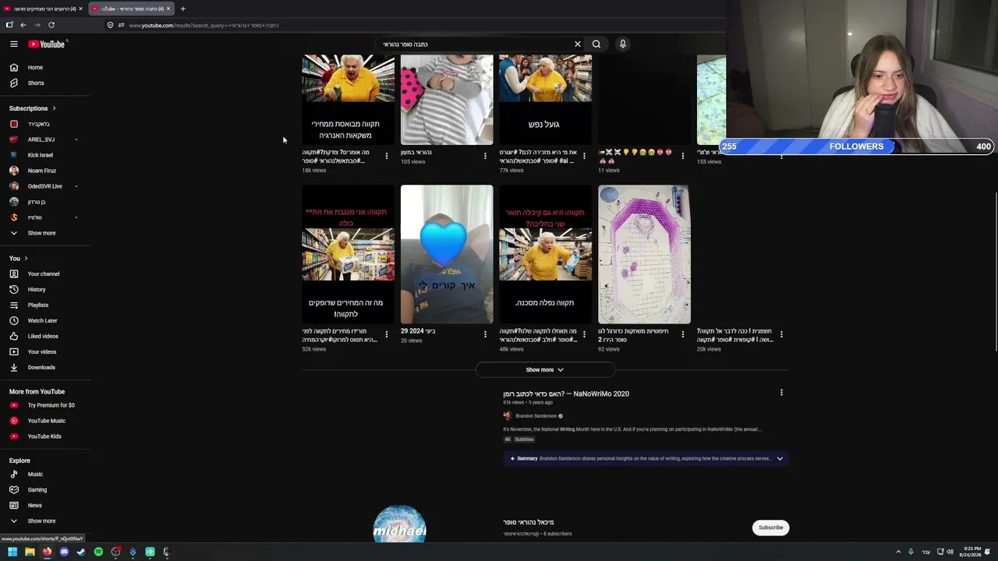This screenshot has height=561, width=998.
Task: Expand the Subscriptions section chevron
Action: tap(54, 108)
